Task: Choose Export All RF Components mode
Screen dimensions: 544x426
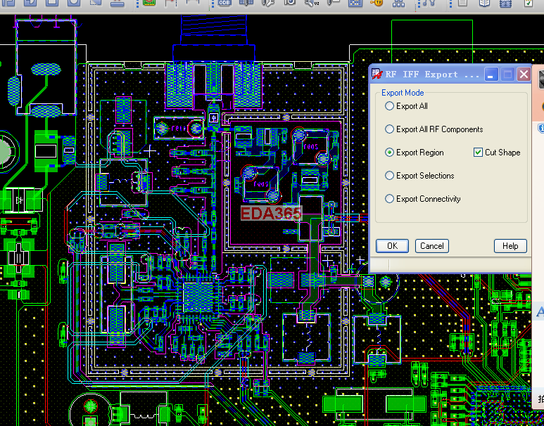Action: click(x=390, y=129)
